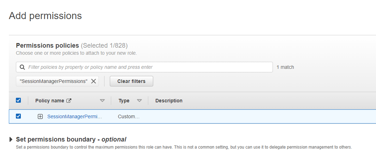This screenshot has height=156, width=376.
Task: Toggle the select-all checkbox in the table header
Action: [18, 100]
